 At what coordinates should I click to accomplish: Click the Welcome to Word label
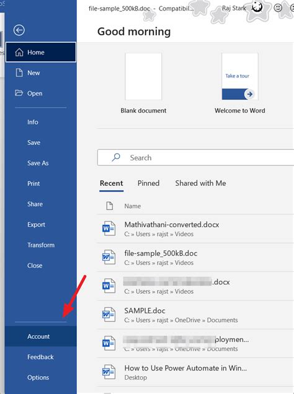(239, 110)
